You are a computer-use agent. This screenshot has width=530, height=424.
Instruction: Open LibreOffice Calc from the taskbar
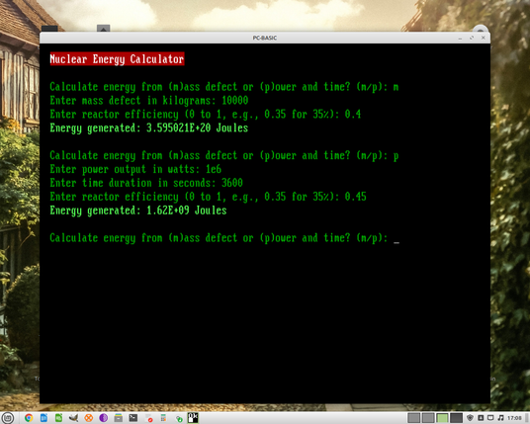pos(58,418)
